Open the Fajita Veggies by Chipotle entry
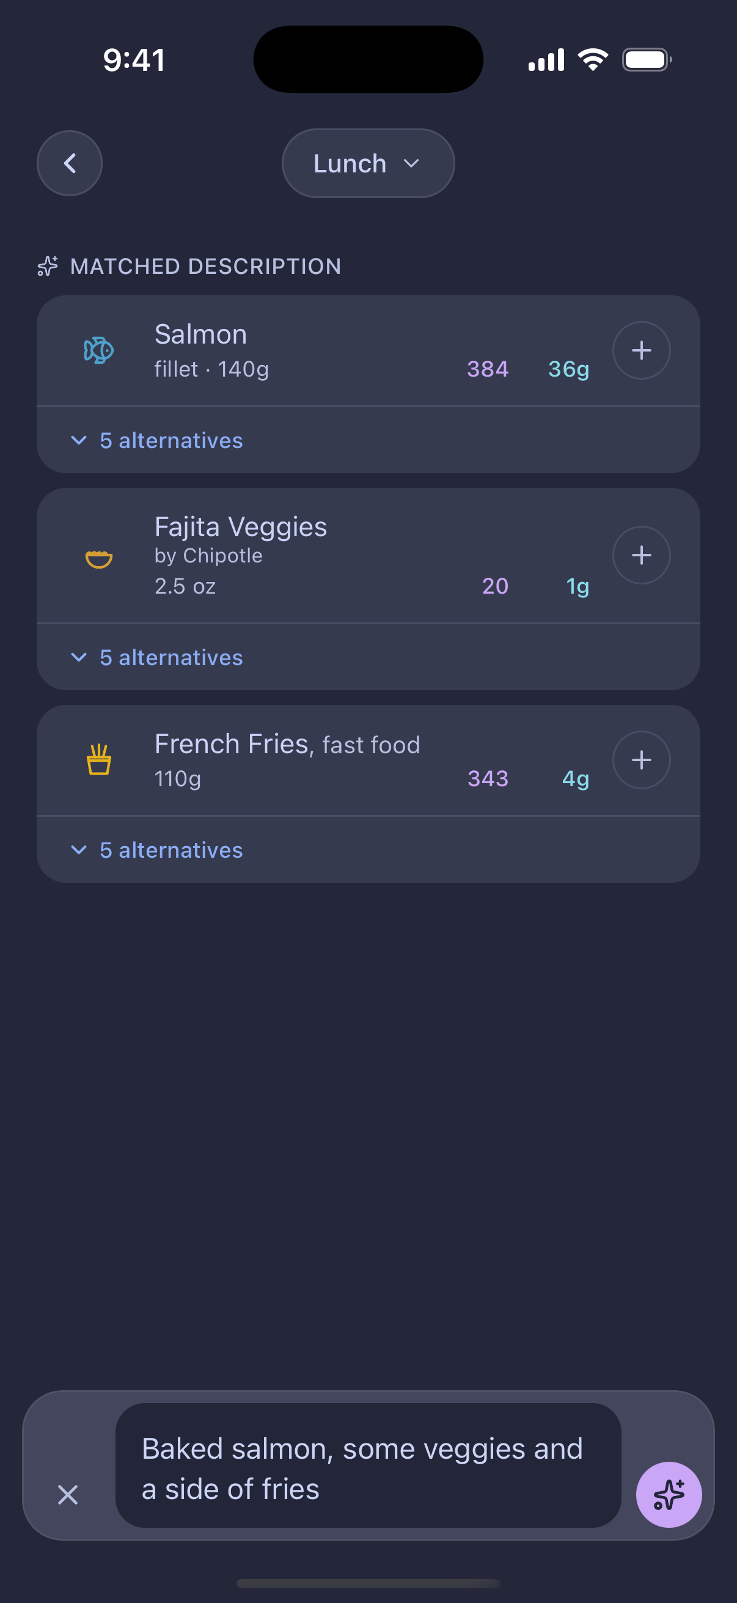The width and height of the screenshot is (737, 1603). 368,556
